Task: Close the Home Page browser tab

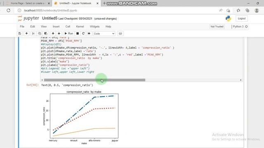Action: [49, 3]
